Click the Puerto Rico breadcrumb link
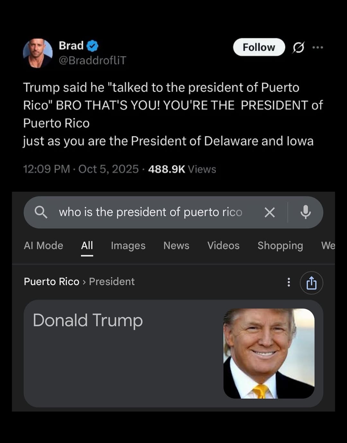The width and height of the screenshot is (347, 443). coord(51,282)
